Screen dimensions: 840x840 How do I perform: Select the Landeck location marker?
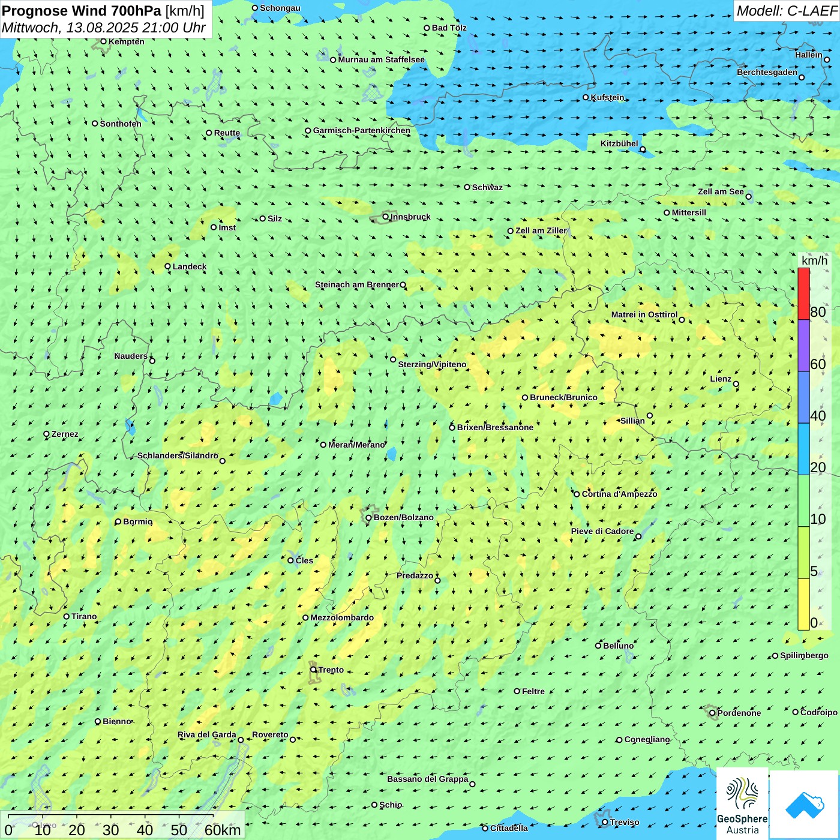pyautogui.click(x=168, y=266)
